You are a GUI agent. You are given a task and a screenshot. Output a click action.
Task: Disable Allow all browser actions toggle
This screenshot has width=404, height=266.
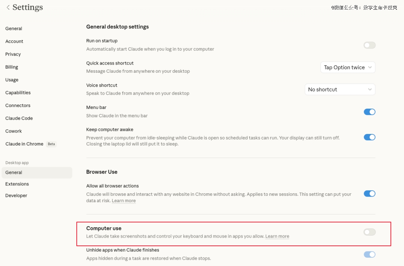pyautogui.click(x=370, y=194)
